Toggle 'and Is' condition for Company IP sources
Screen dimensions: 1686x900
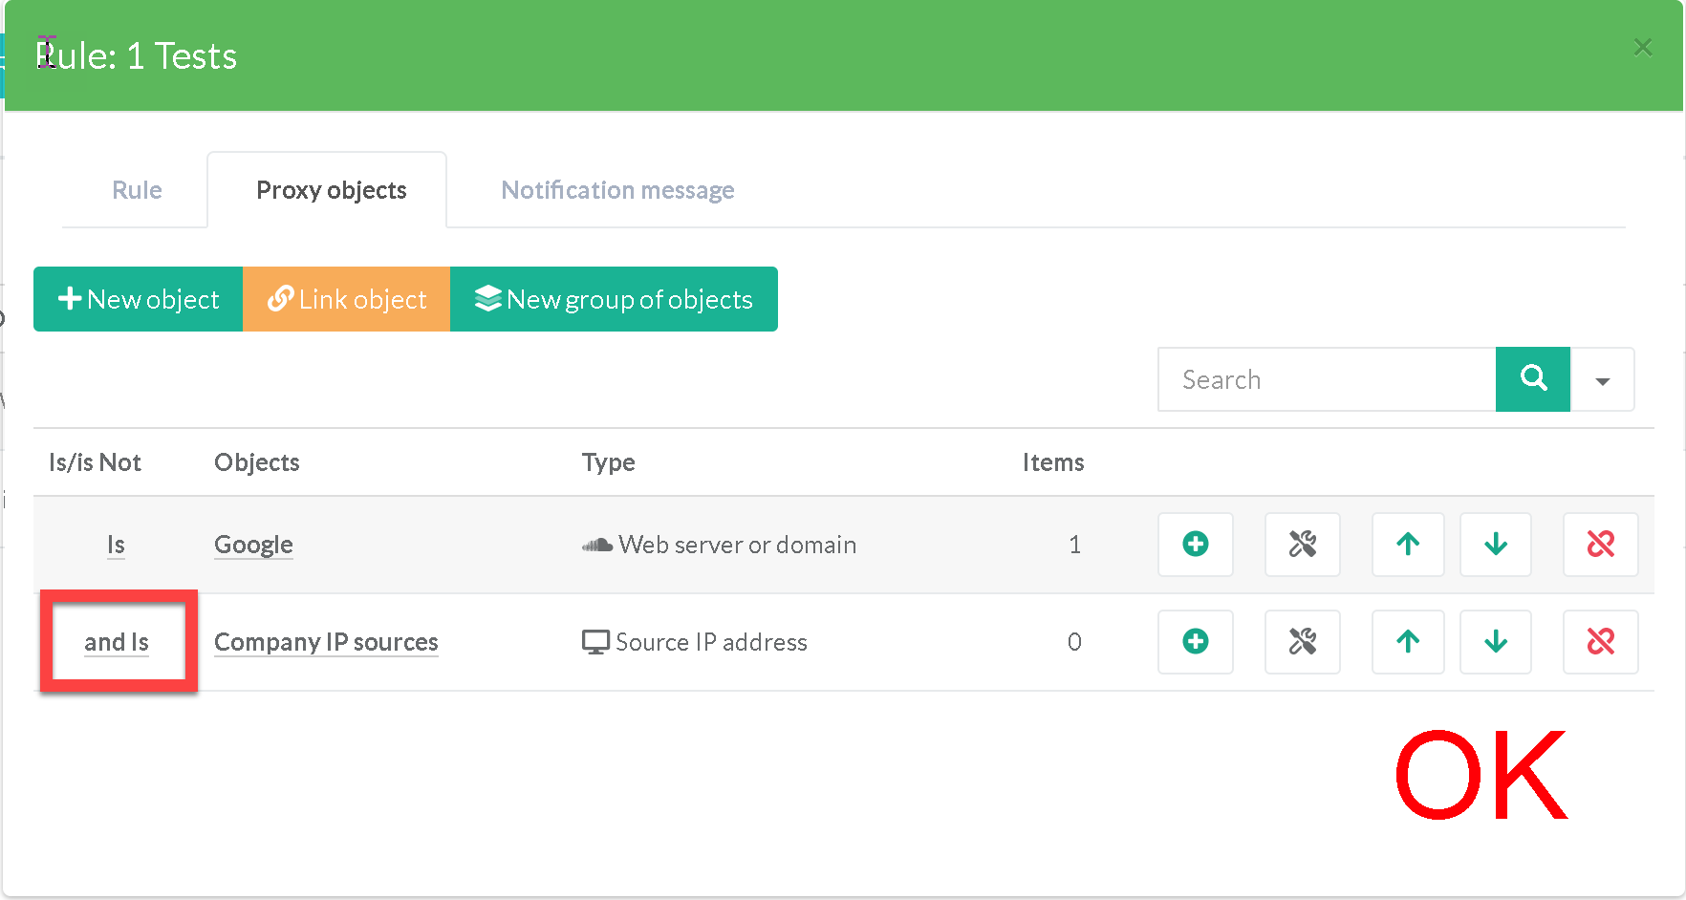(x=117, y=642)
